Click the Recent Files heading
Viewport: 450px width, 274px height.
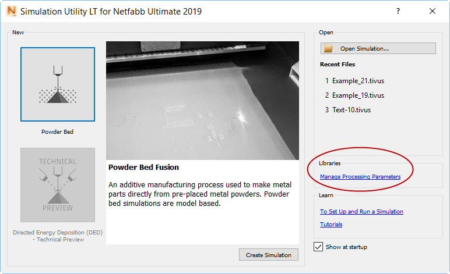pyautogui.click(x=337, y=65)
